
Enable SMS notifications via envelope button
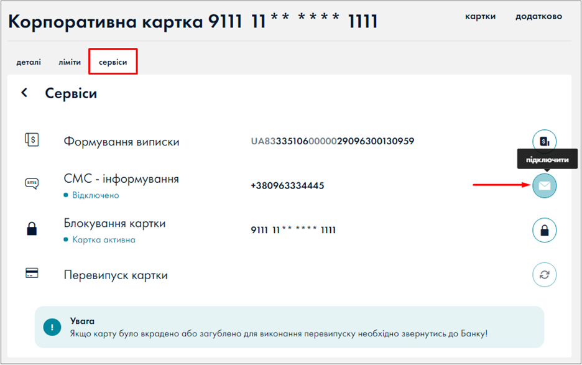pyautogui.click(x=544, y=185)
